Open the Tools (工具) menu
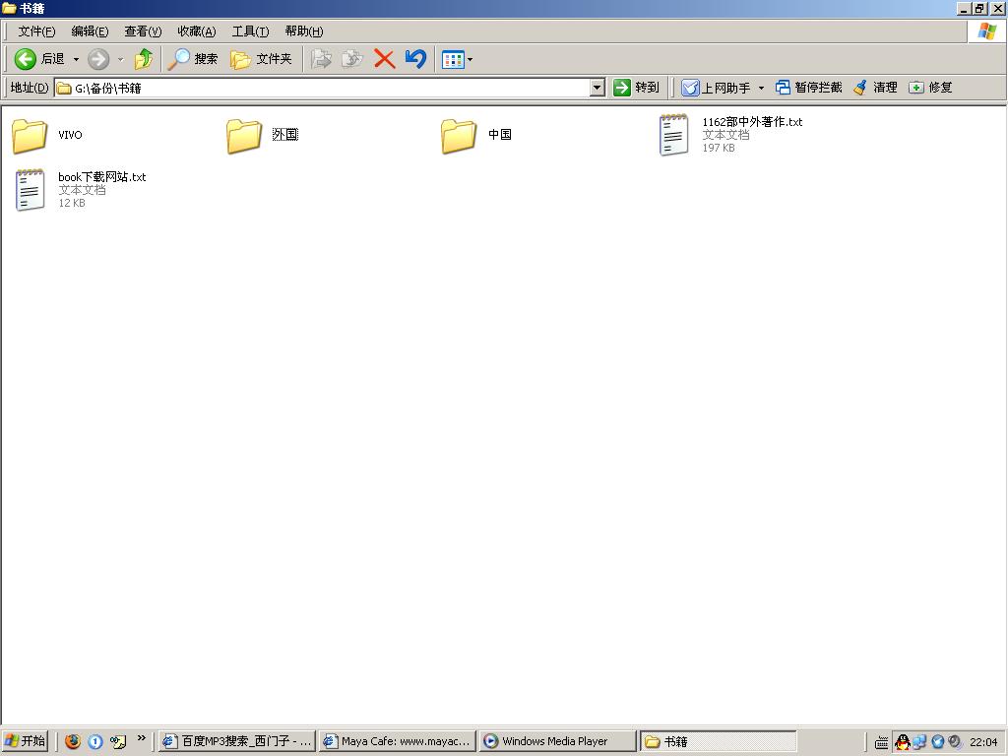 tap(250, 31)
